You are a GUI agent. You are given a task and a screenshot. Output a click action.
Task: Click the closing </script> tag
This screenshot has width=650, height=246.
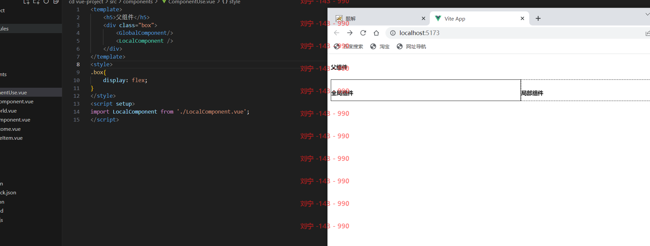coord(105,120)
